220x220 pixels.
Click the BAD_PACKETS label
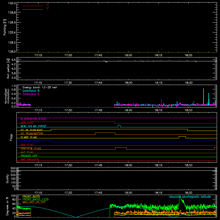30,159
